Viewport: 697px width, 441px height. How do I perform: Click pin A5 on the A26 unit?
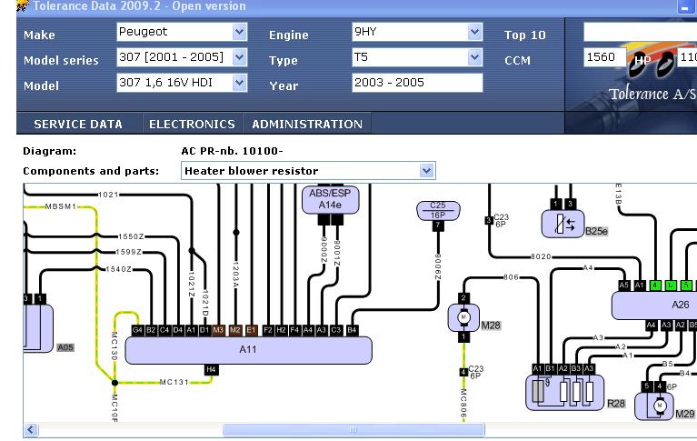pos(624,286)
